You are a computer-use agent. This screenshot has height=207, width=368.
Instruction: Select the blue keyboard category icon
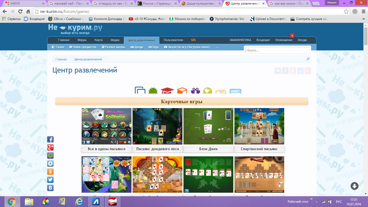coord(235,91)
